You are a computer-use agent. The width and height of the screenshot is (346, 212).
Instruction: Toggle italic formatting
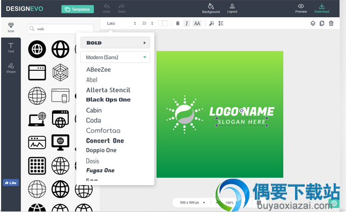coord(187,24)
